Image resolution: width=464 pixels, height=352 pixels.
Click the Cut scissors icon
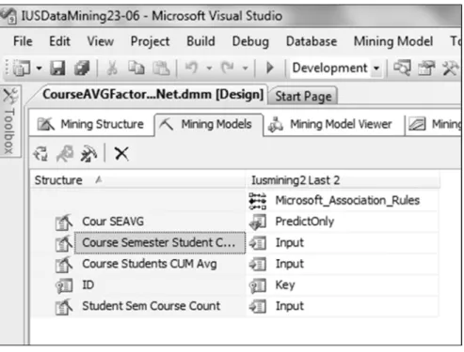click(x=112, y=68)
